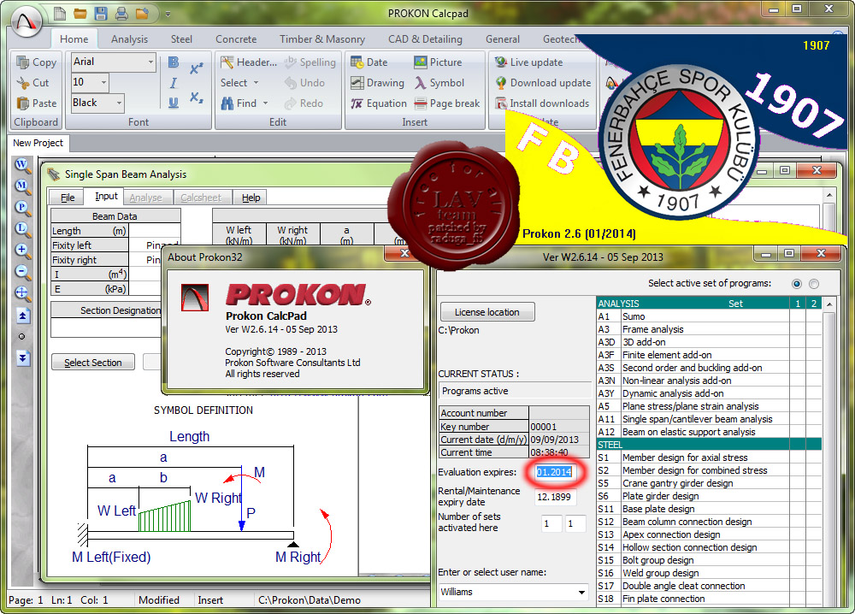The width and height of the screenshot is (855, 614).
Task: Insert a Drawing
Action: [377, 83]
